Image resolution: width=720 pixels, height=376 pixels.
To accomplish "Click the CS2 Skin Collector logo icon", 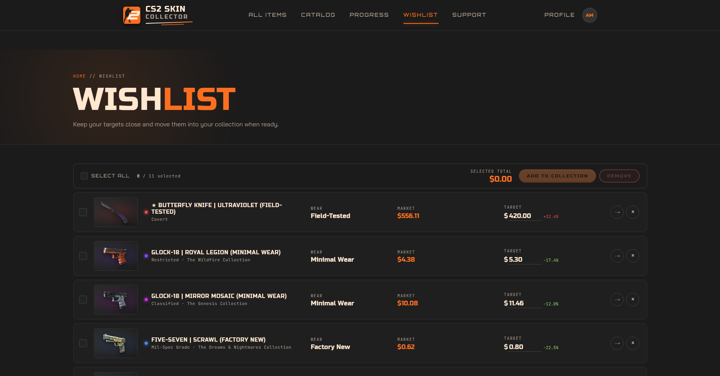I will 132,15.
